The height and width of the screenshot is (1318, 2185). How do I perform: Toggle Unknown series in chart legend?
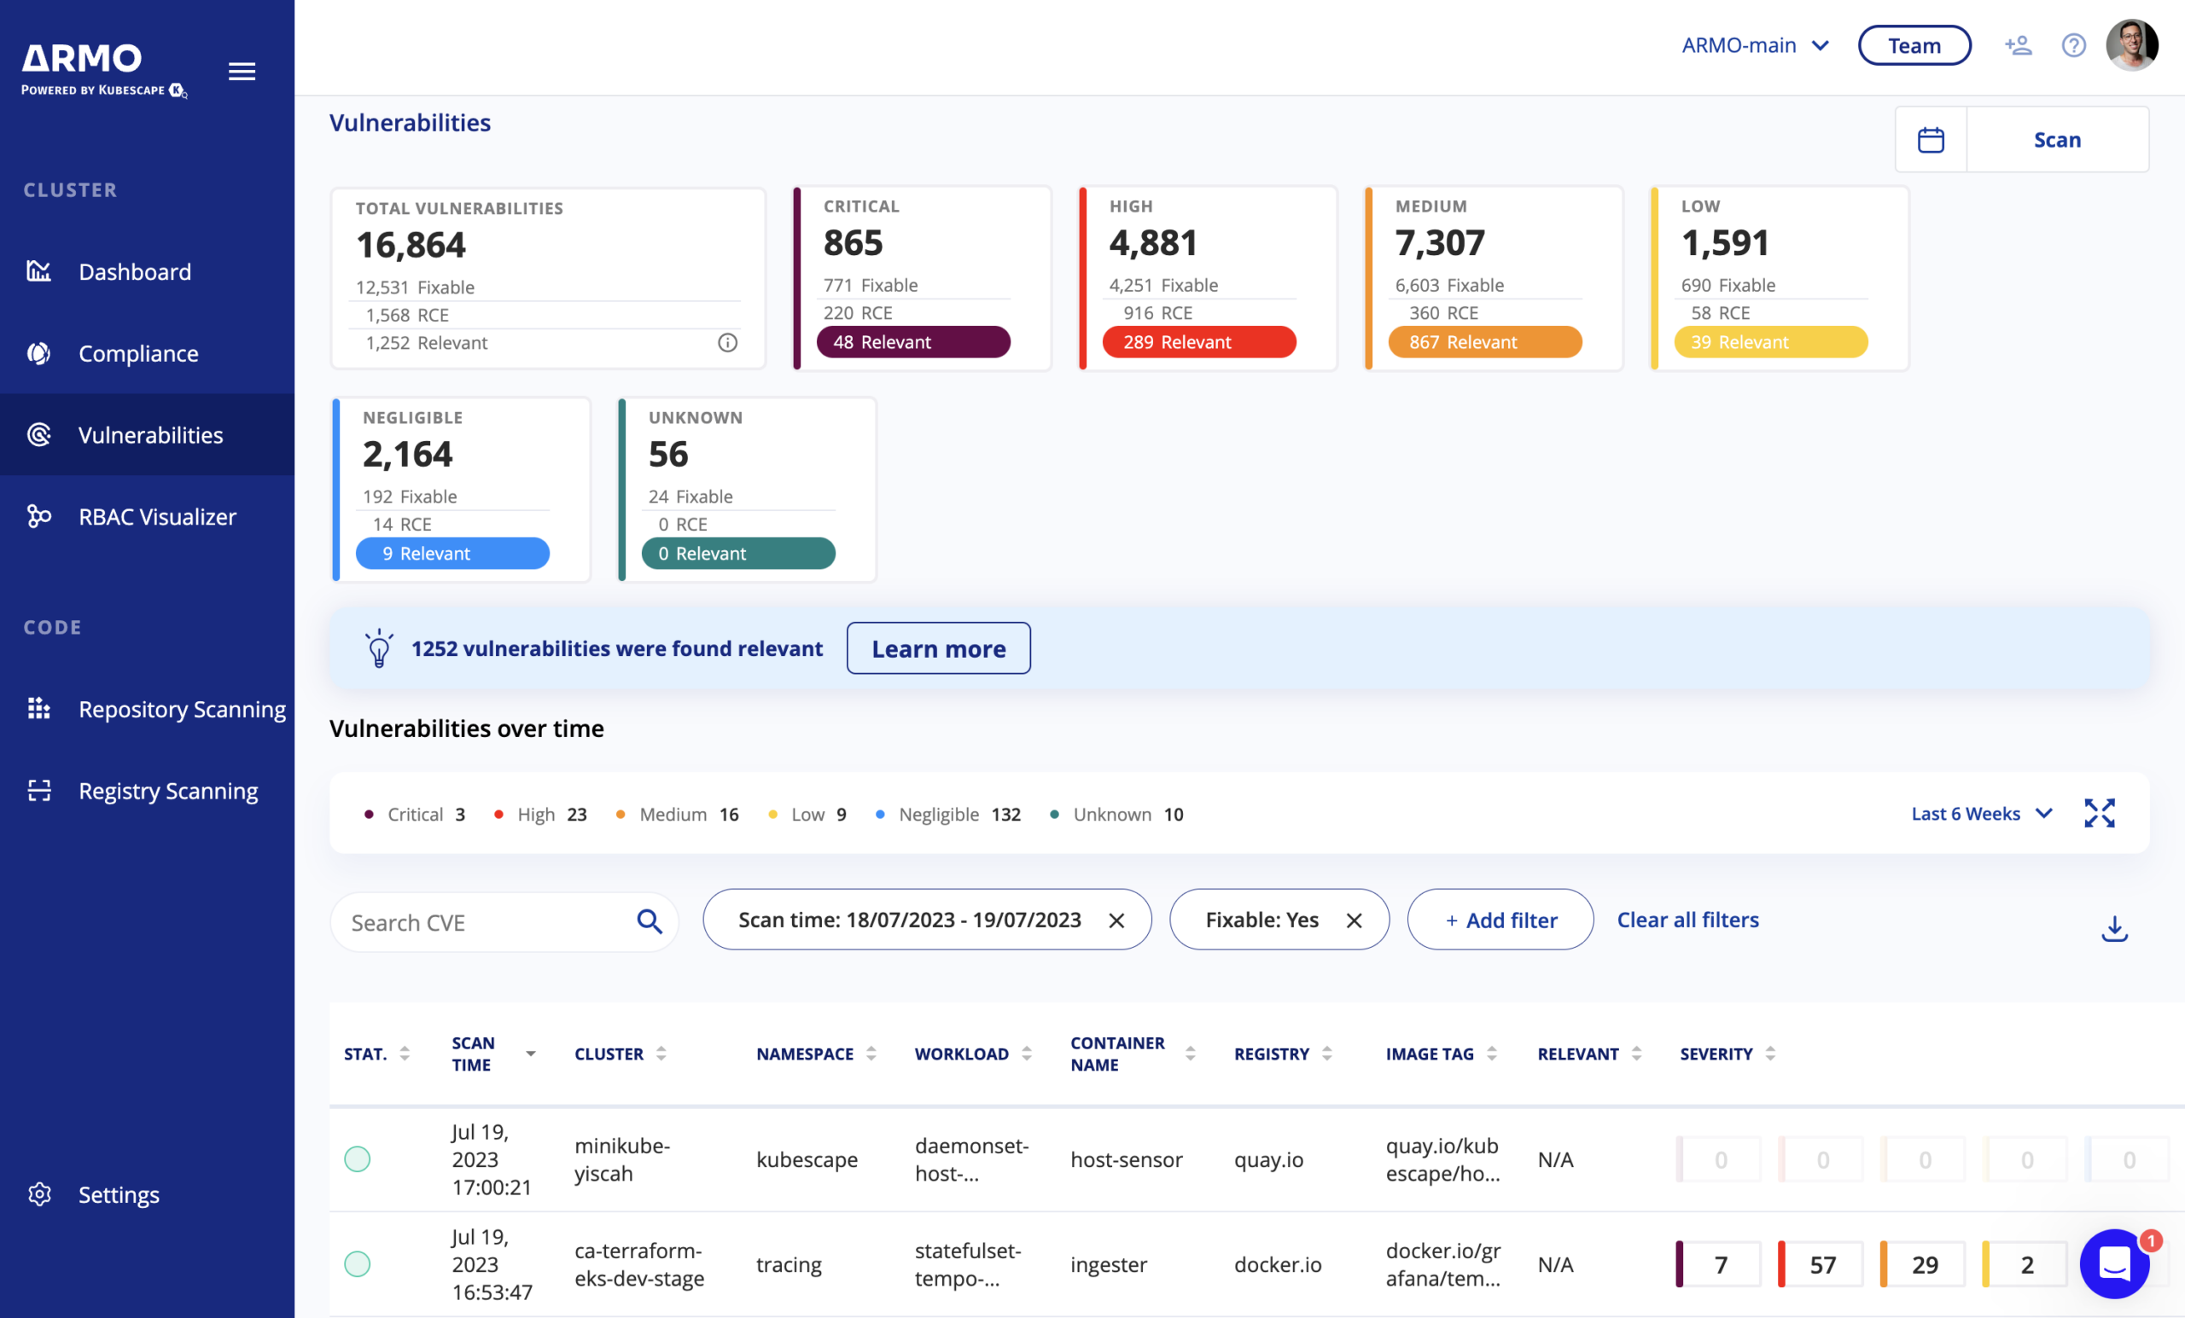coord(1116,814)
